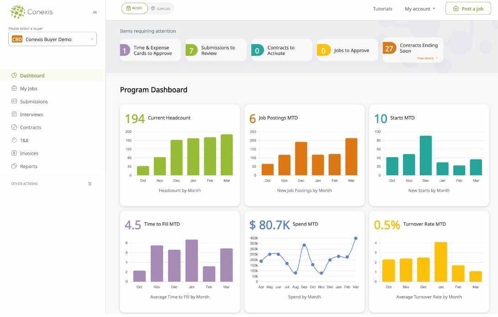Click the Dec bar in New Starts chart
498x317 pixels.
[426, 156]
